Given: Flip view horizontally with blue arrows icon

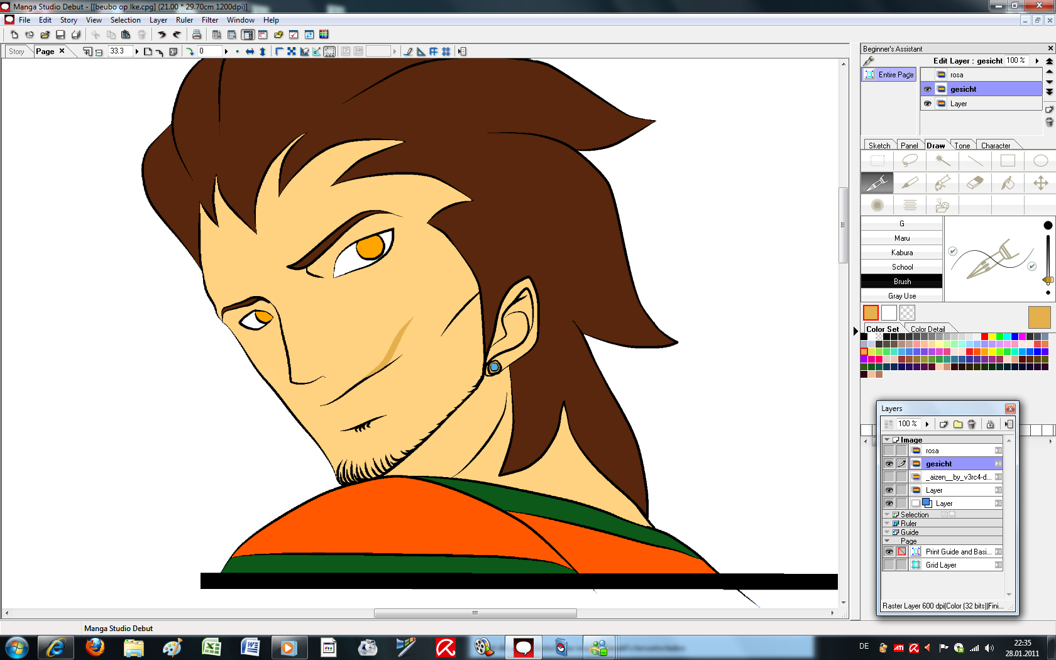Looking at the screenshot, I should point(250,52).
